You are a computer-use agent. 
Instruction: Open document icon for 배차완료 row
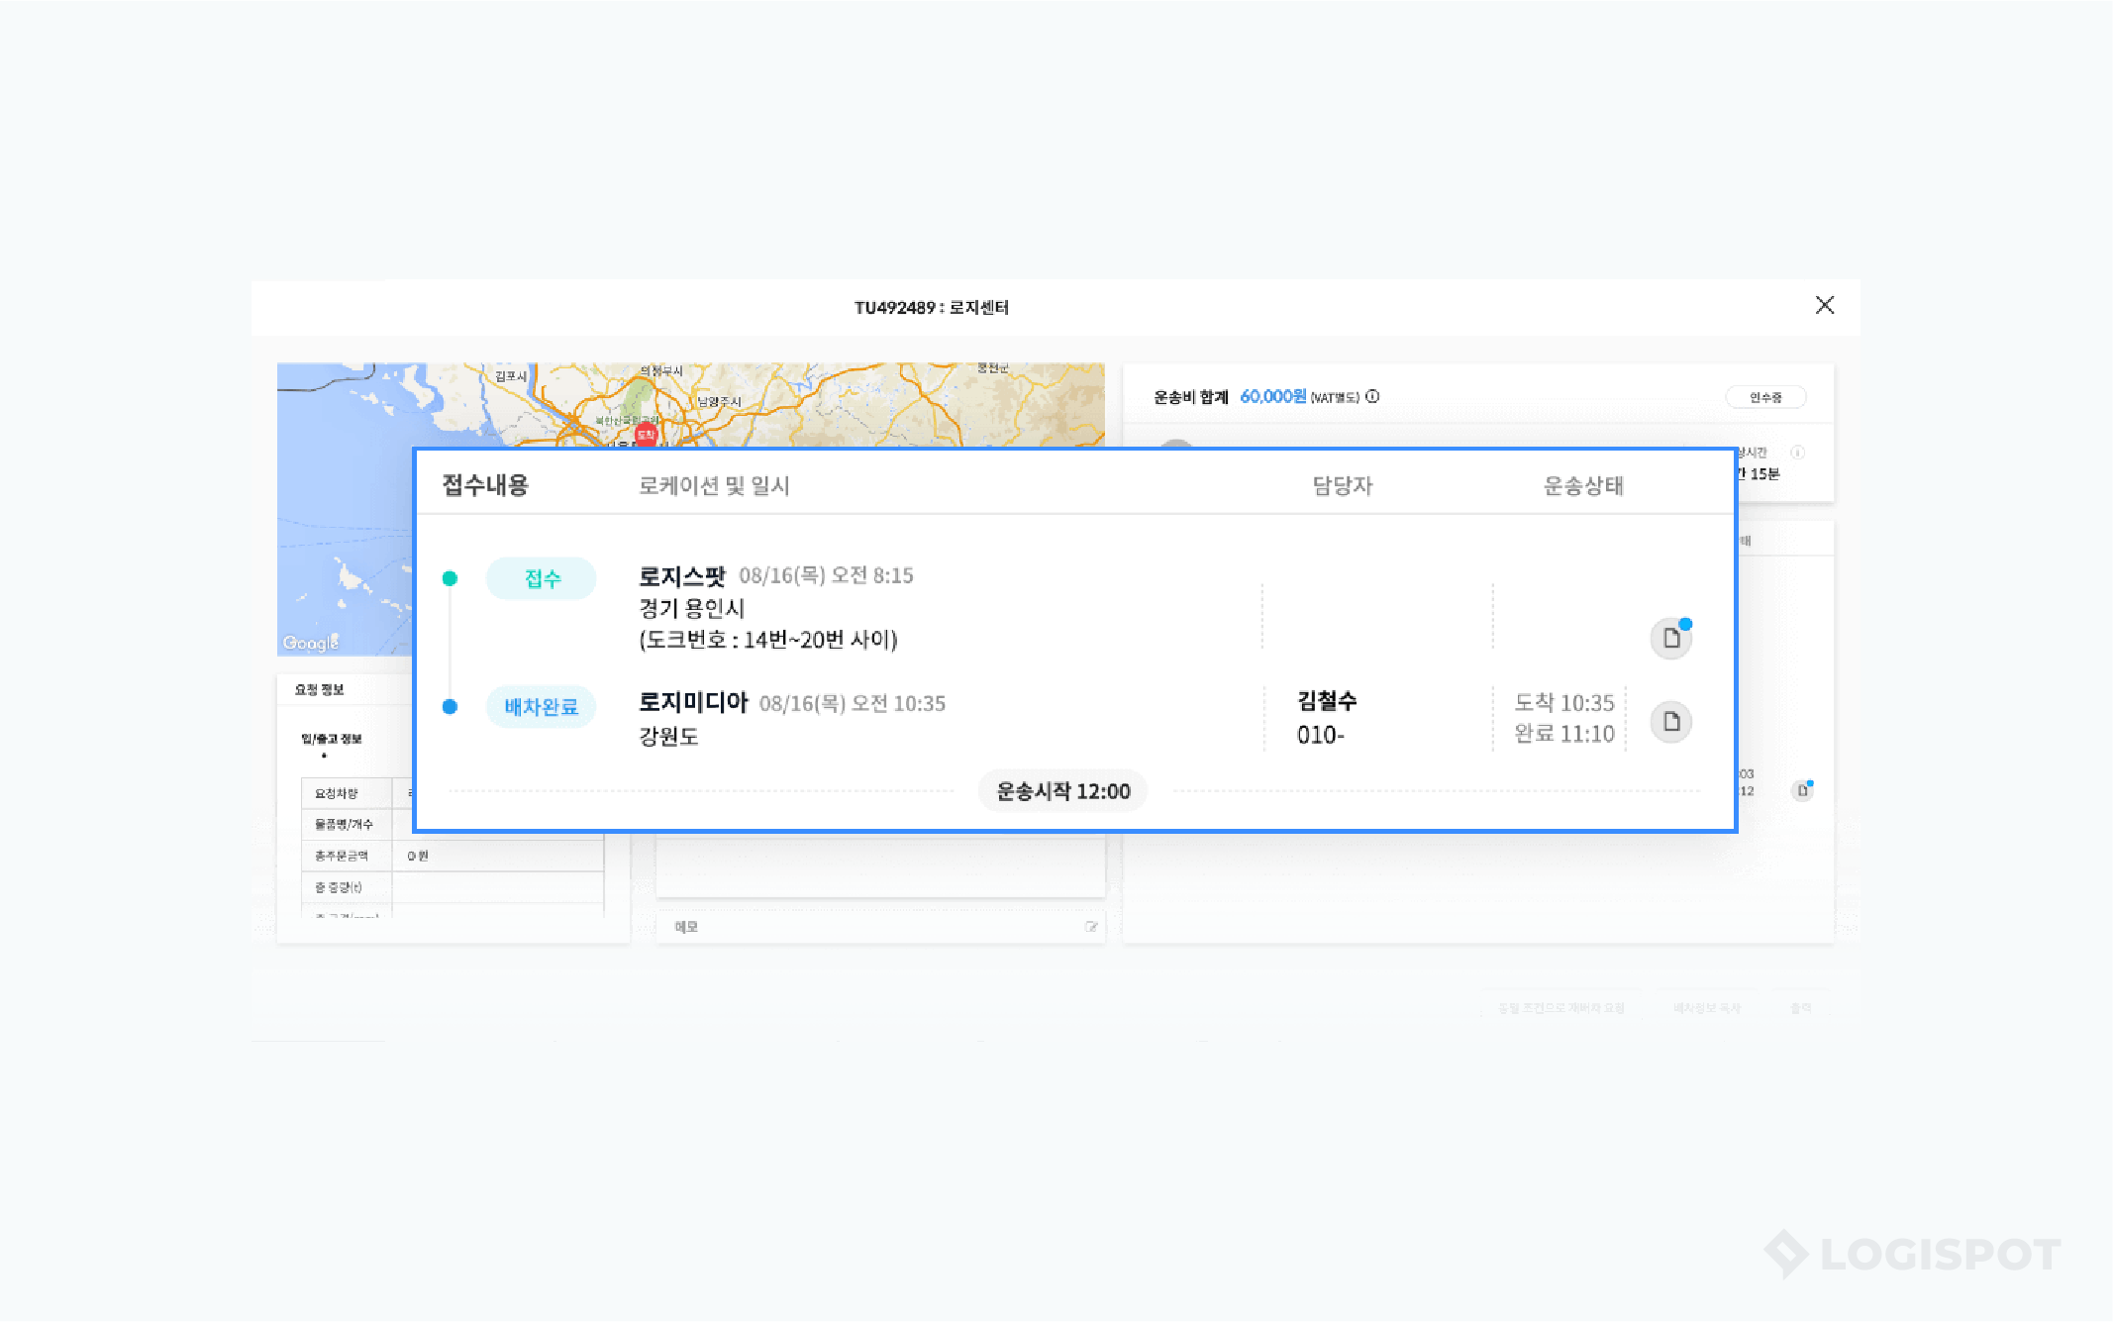coord(1670,722)
